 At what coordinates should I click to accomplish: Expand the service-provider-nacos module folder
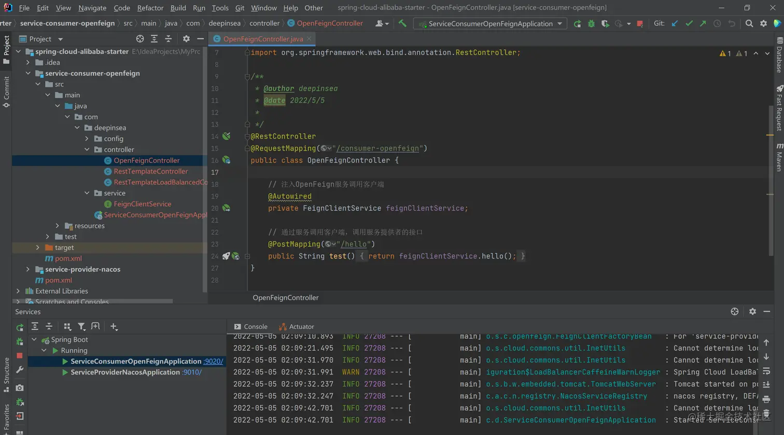pos(28,269)
